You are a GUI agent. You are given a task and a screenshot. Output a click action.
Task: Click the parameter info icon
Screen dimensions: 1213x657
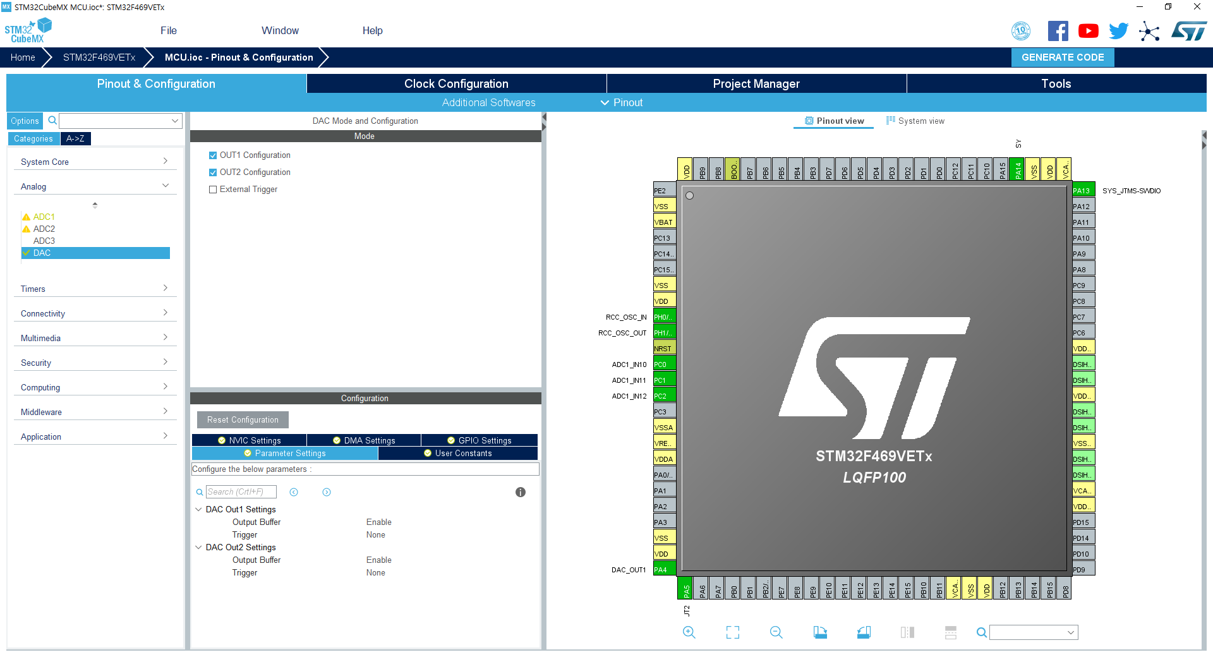coord(521,492)
